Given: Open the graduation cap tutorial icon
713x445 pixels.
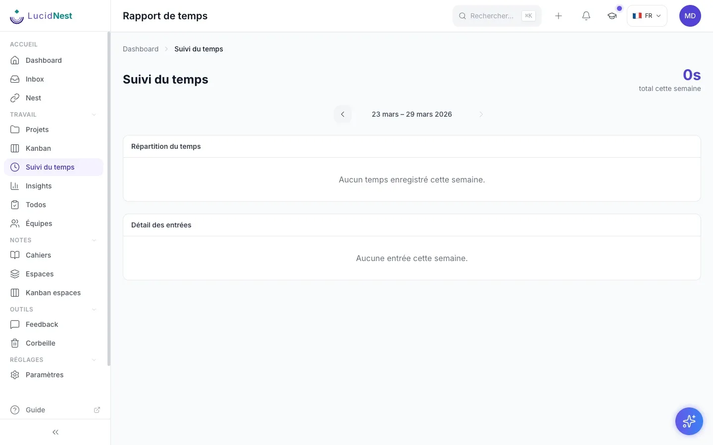Looking at the screenshot, I should [x=612, y=16].
